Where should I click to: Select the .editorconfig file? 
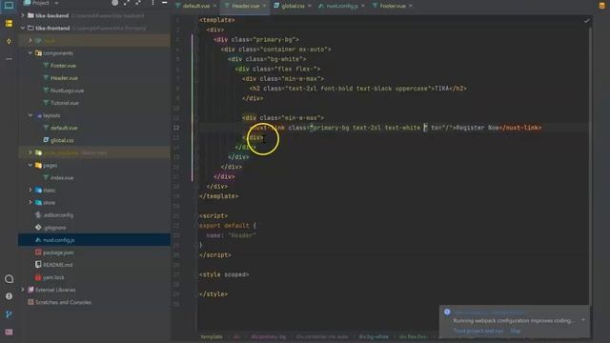point(58,215)
